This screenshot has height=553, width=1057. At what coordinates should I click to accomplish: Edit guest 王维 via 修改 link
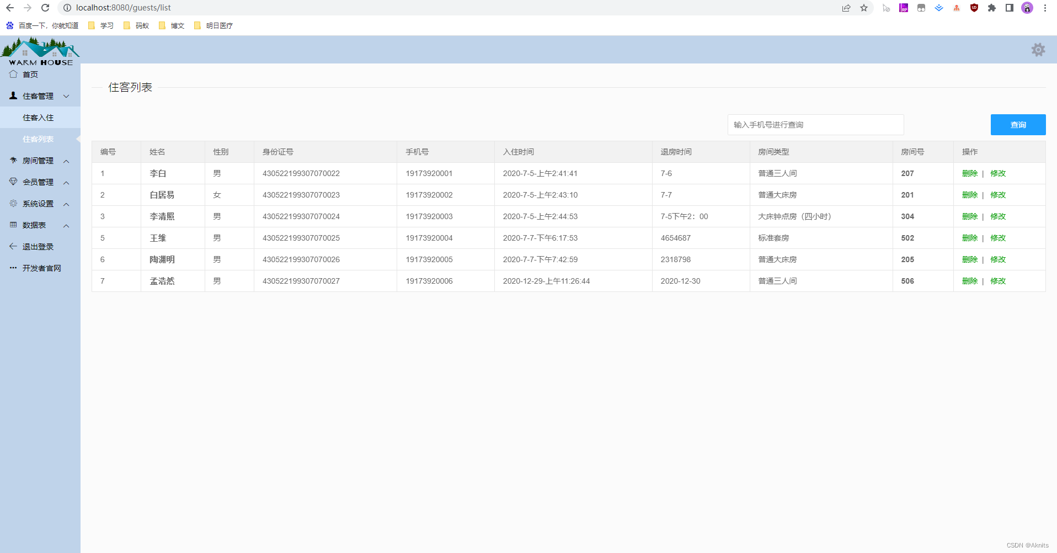(x=998, y=238)
